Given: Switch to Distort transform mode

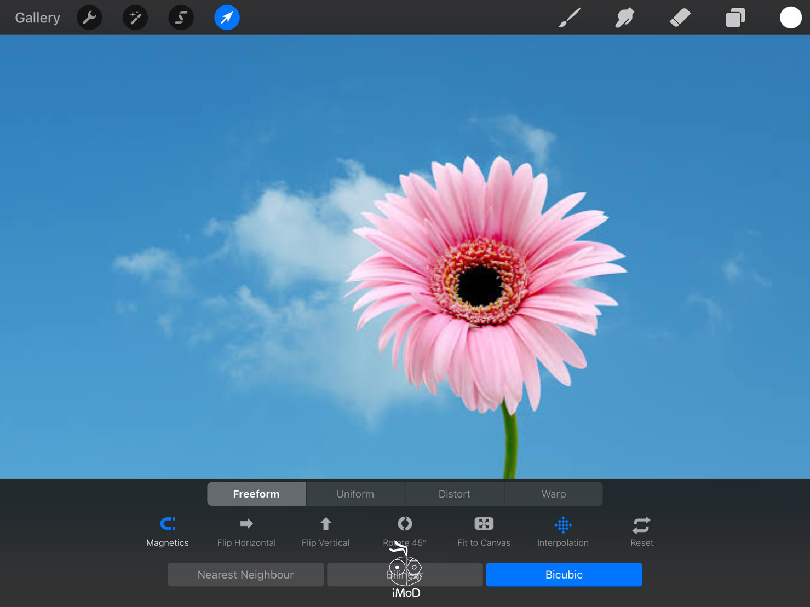Looking at the screenshot, I should [454, 494].
